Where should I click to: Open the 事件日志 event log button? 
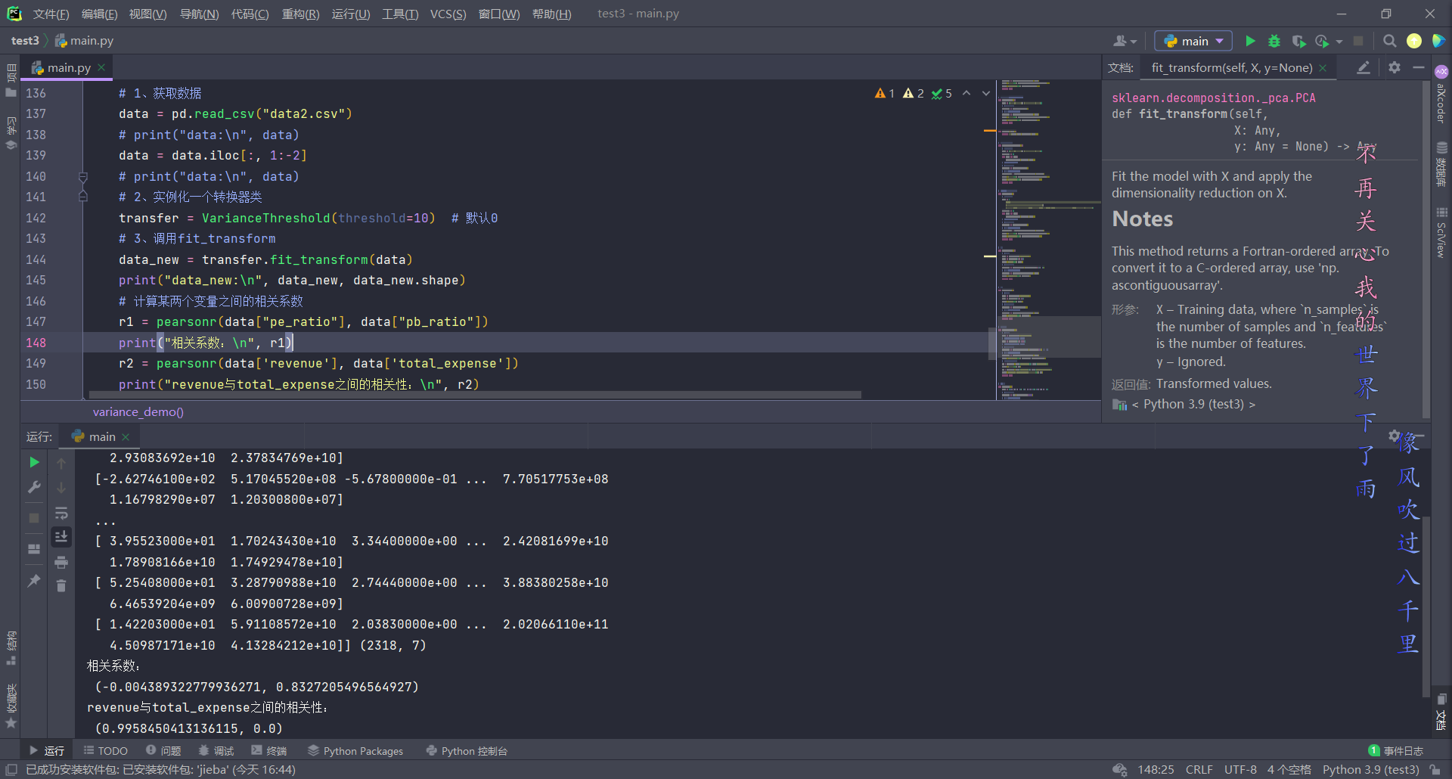[x=1395, y=750]
